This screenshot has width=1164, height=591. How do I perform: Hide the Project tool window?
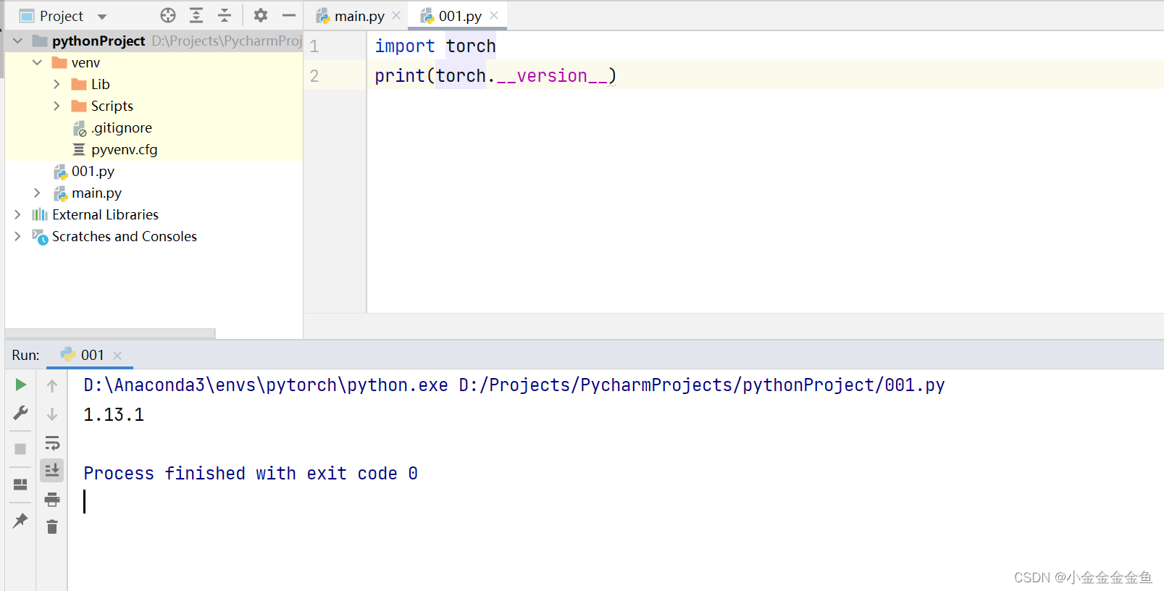(289, 15)
